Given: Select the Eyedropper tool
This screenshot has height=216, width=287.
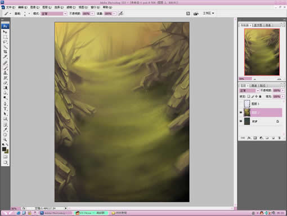Looking at the screenshot, I should click(5, 130).
